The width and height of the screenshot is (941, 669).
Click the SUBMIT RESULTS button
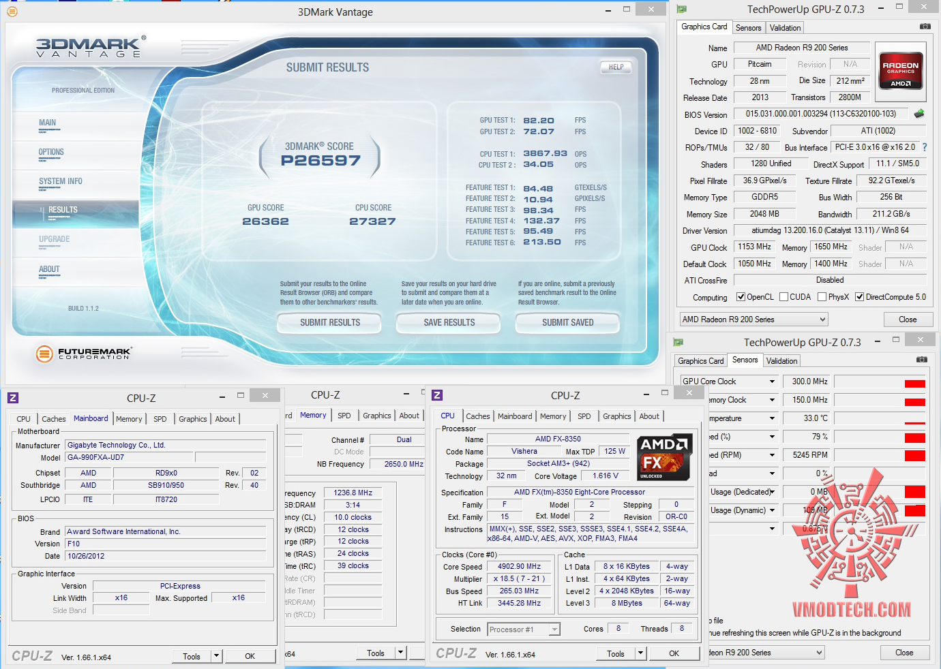coord(329,323)
